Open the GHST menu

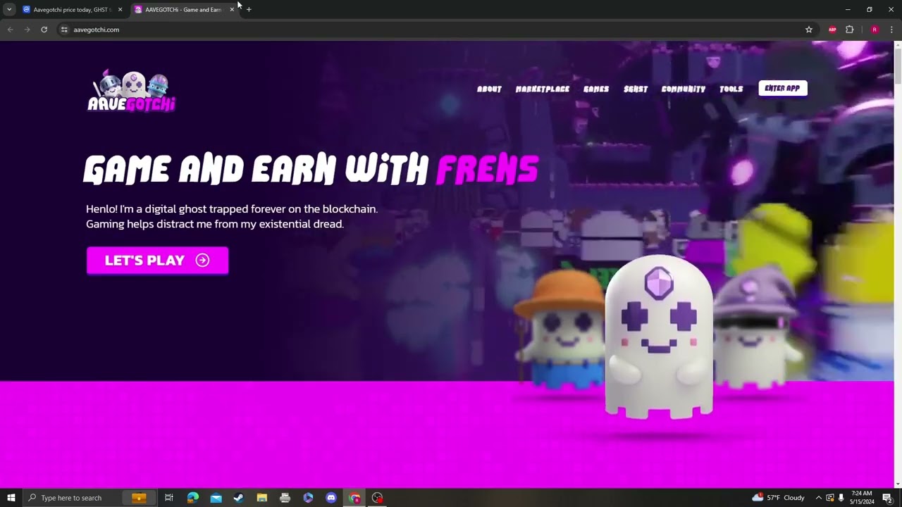coord(636,89)
